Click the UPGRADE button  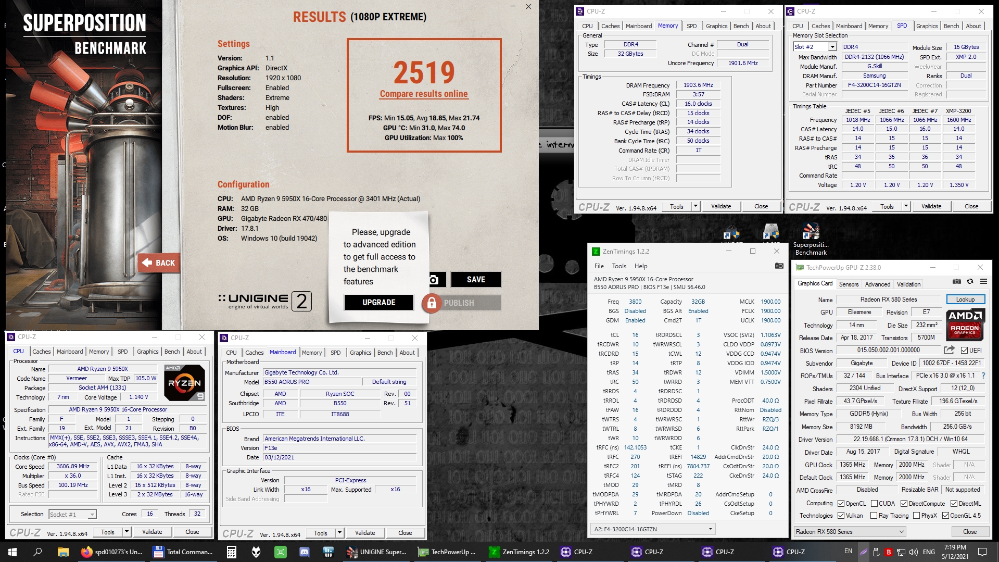(x=379, y=302)
